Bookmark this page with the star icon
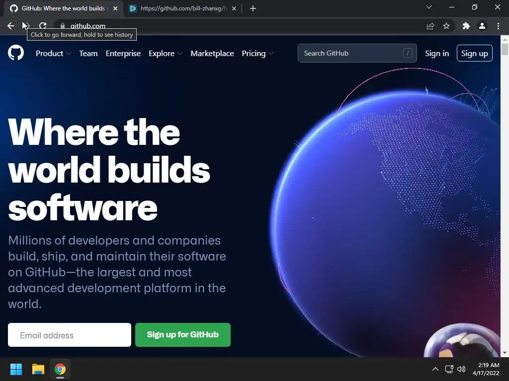The width and height of the screenshot is (509, 381). (446, 26)
